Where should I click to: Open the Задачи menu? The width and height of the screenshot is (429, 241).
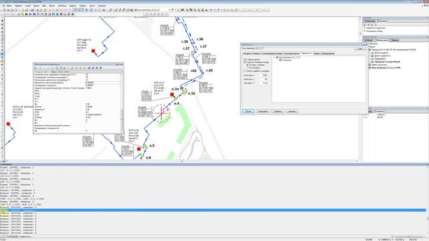point(73,5)
